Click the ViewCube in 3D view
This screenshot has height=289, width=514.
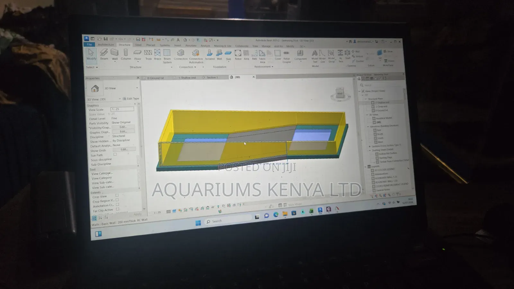click(340, 94)
